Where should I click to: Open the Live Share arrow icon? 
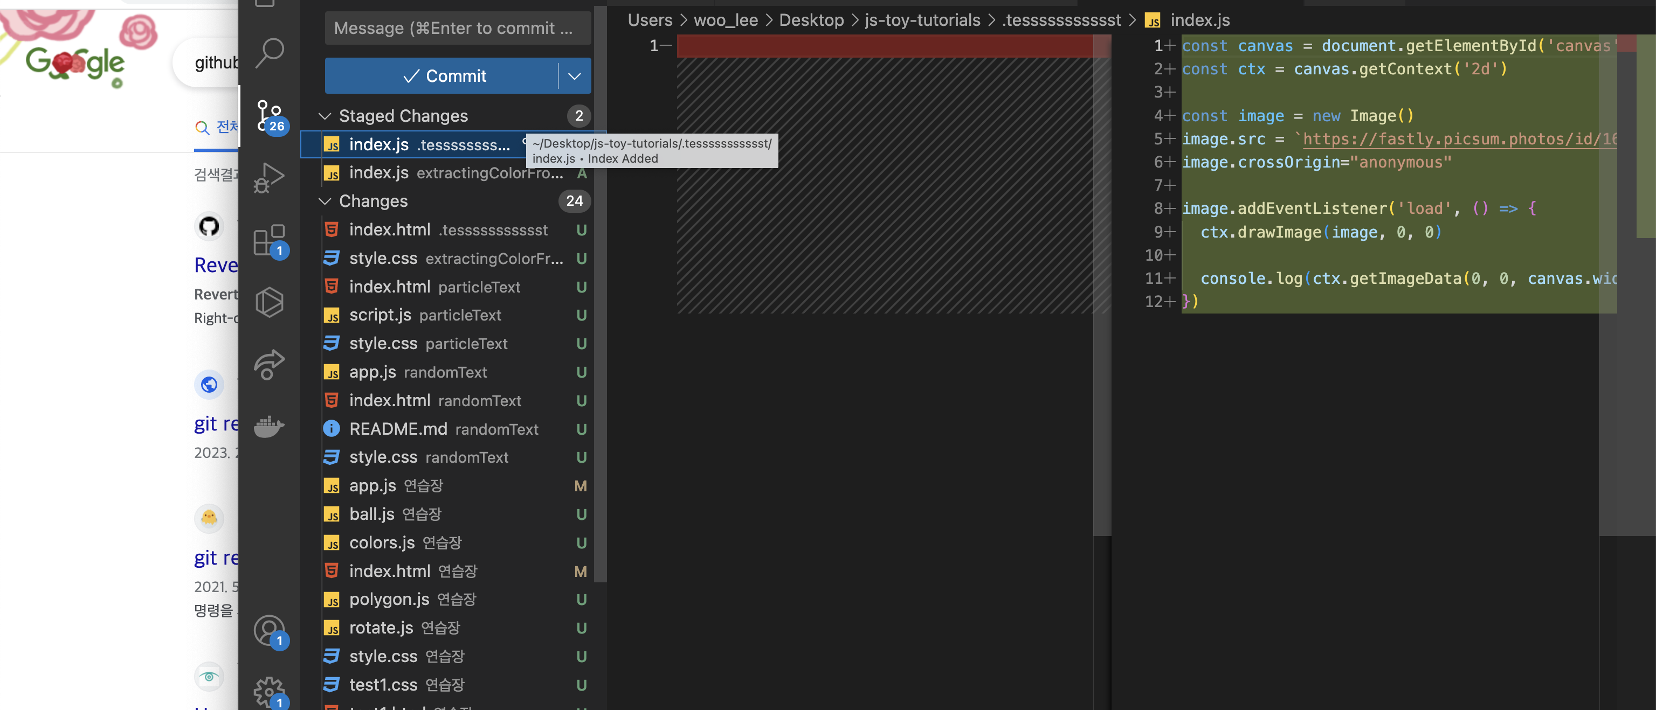270,364
